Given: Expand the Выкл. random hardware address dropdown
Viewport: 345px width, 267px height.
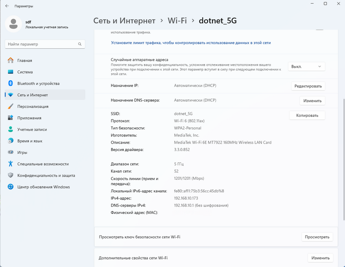Looking at the screenshot, I should coord(307,67).
